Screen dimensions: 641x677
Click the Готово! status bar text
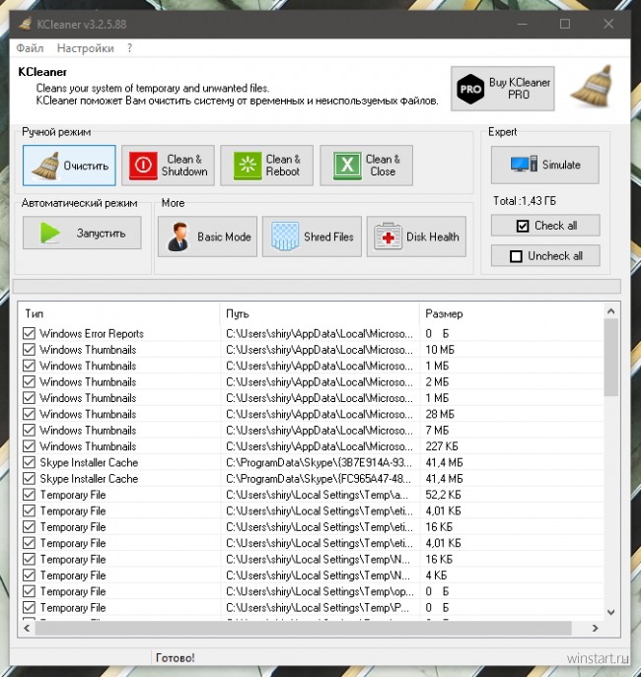[x=175, y=657]
